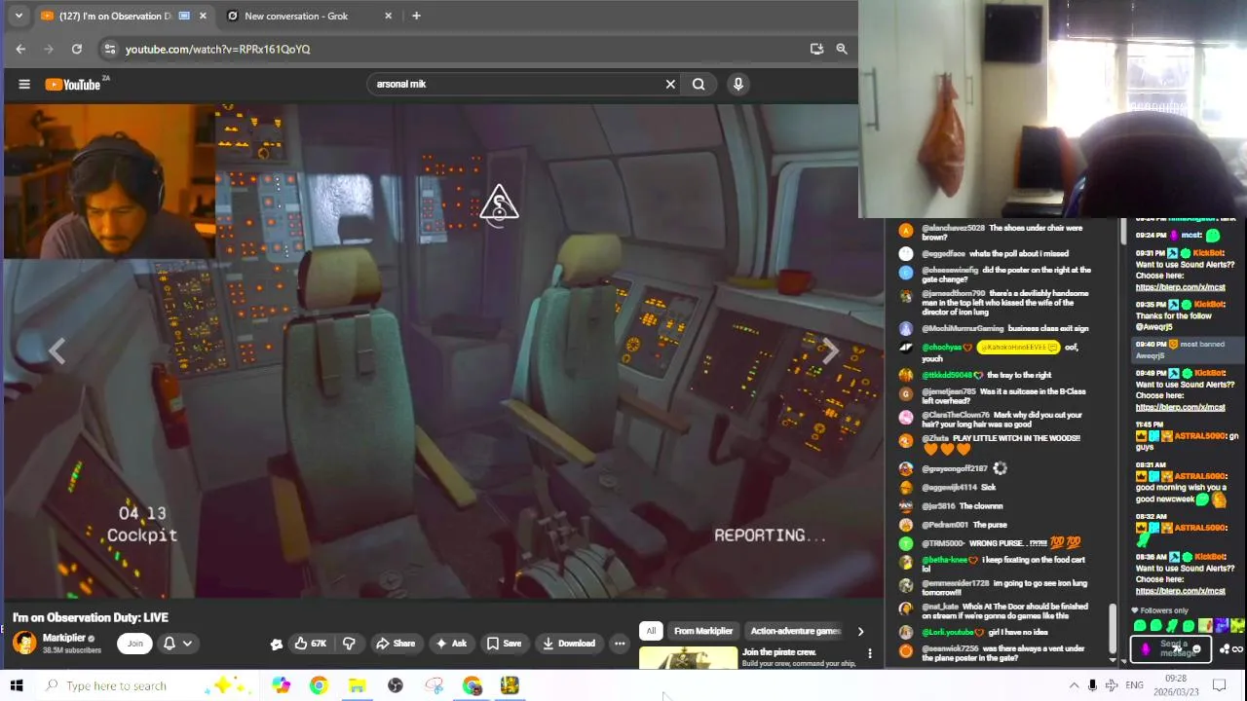This screenshot has width=1247, height=701.
Task: Open options menu for pirate crew ad
Action: point(870,653)
